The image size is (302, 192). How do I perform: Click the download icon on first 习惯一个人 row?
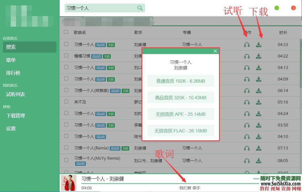(x=258, y=45)
